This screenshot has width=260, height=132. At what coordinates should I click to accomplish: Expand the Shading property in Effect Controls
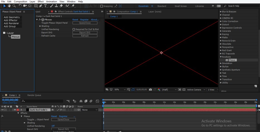40,26
